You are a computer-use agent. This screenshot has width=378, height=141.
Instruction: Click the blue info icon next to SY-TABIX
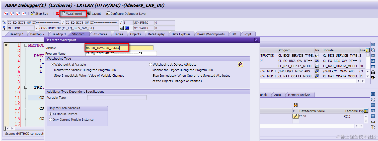coord(127,28)
